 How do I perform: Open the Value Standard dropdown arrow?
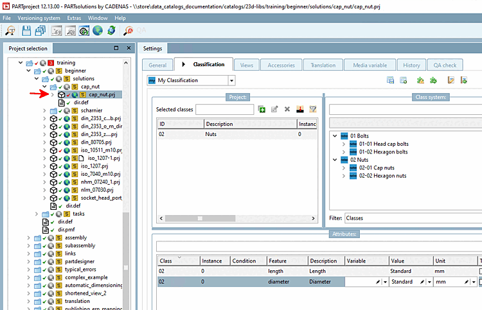point(429,282)
